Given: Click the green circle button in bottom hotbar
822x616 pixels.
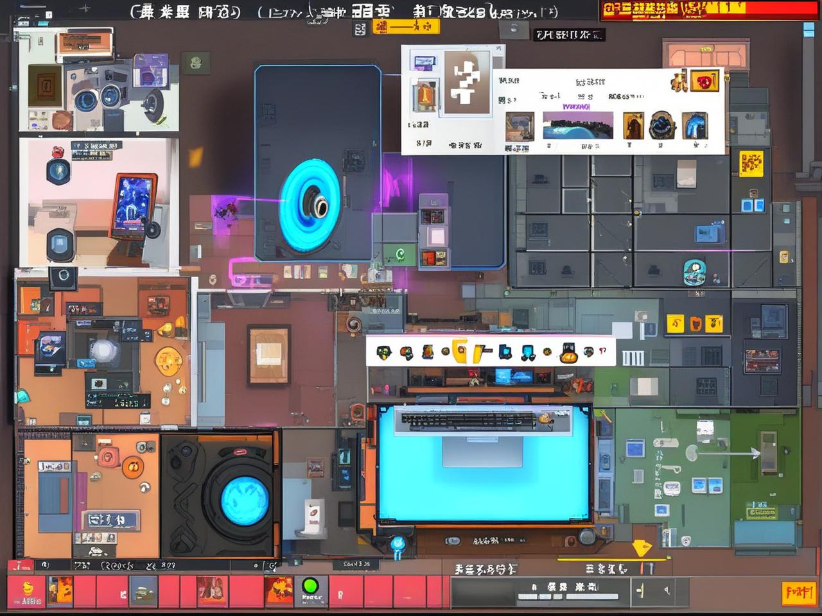Looking at the screenshot, I should [x=310, y=586].
